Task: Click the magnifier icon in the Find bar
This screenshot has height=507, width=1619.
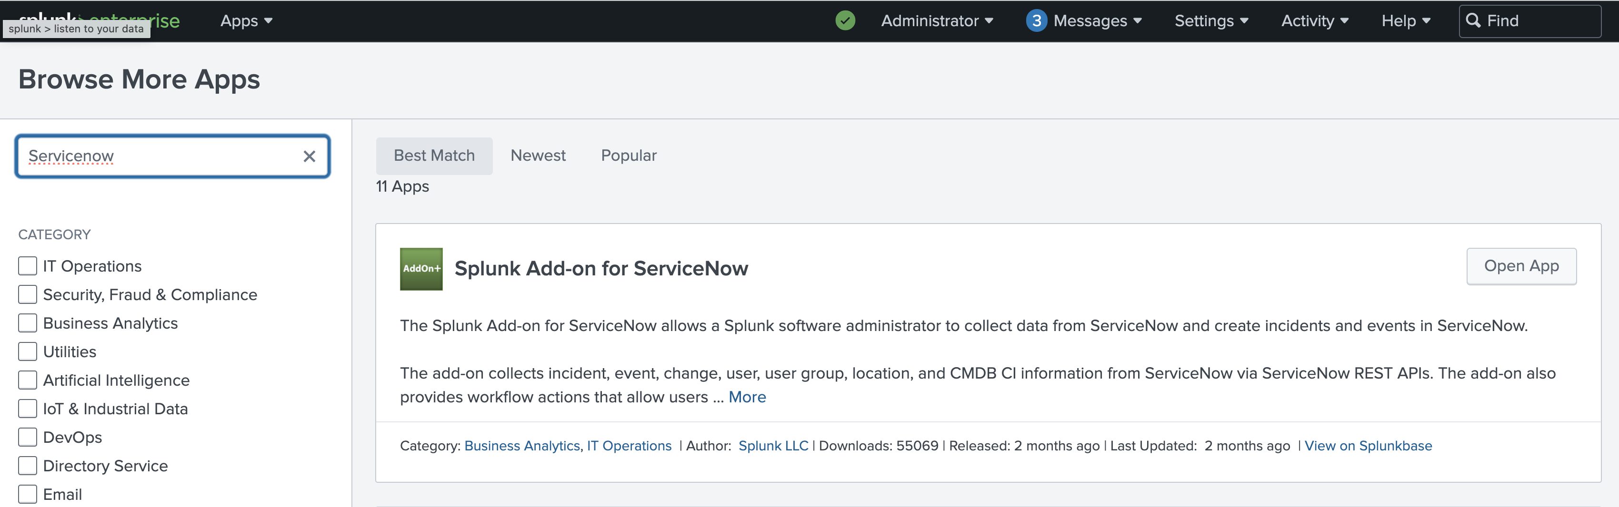Action: [x=1474, y=21]
